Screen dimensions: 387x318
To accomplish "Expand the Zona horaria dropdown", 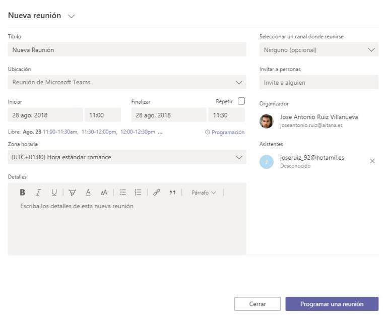I will coord(239,157).
